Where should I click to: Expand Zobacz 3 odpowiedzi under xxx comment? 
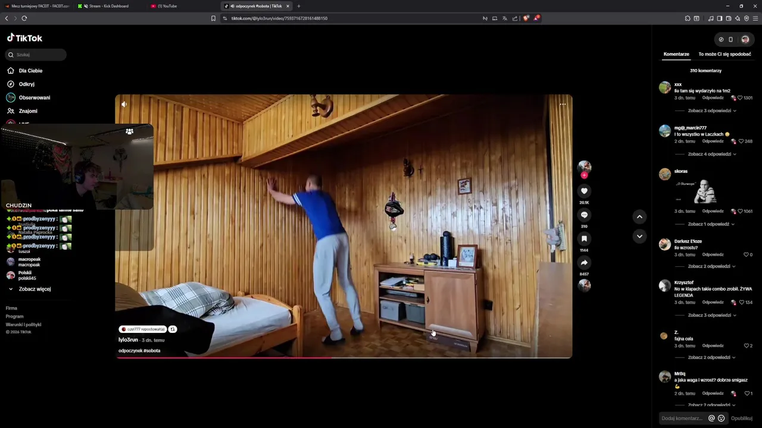tap(712, 111)
